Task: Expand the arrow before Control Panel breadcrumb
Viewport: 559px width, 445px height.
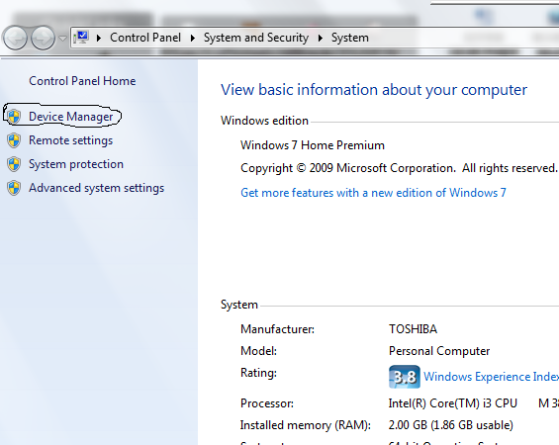Action: tap(99, 38)
